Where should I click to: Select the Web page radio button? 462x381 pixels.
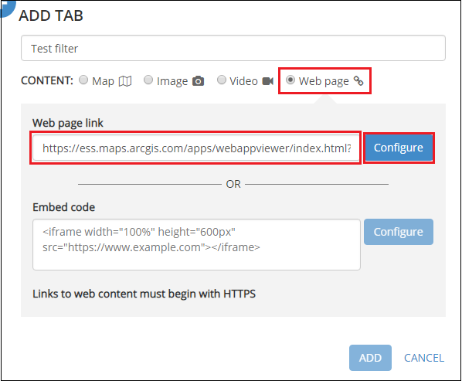tap(290, 80)
